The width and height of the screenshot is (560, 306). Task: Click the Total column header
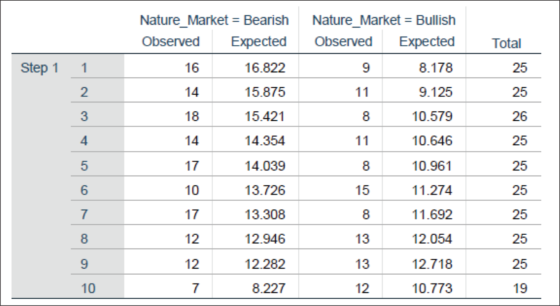click(506, 43)
